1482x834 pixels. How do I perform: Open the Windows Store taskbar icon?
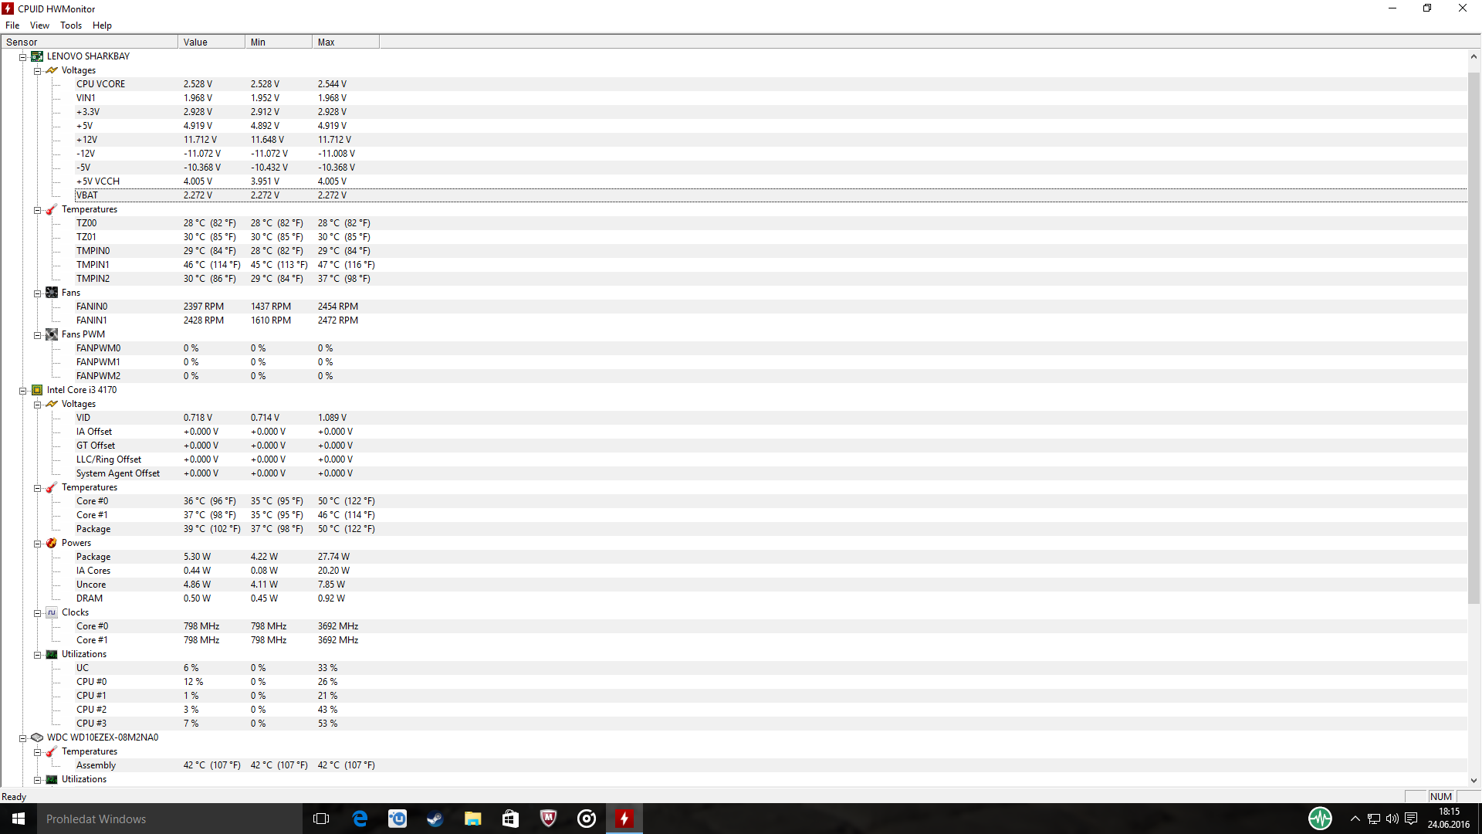click(511, 819)
